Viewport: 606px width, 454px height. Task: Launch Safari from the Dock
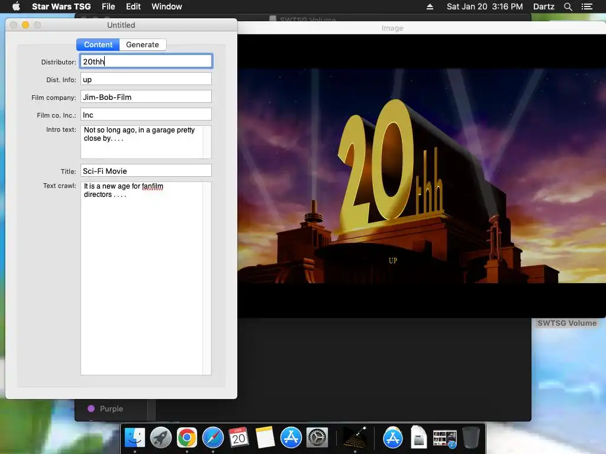tap(213, 438)
